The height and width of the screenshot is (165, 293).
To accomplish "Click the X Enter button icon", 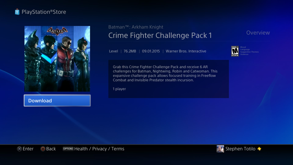I will (19, 149).
